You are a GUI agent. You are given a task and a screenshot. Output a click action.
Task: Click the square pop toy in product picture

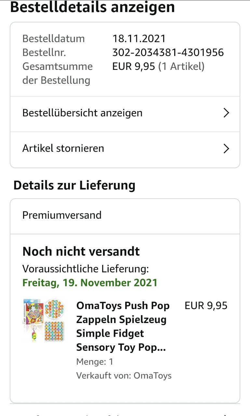click(x=54, y=331)
